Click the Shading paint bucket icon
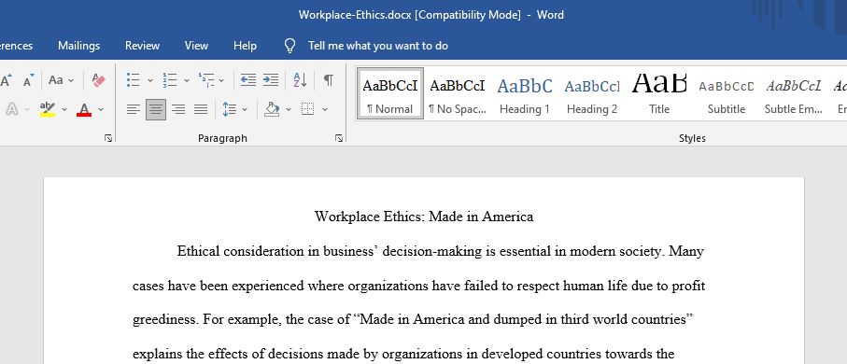 pyautogui.click(x=272, y=109)
